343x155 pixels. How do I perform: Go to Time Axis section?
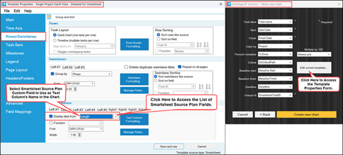[x=14, y=28]
